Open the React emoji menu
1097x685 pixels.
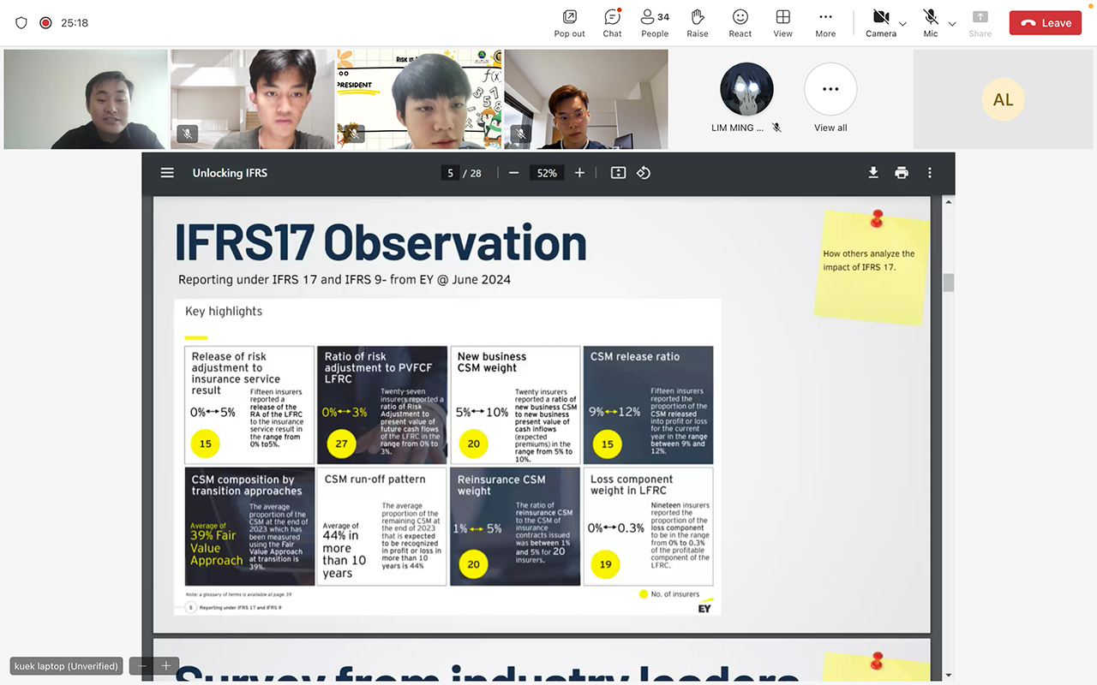(740, 23)
